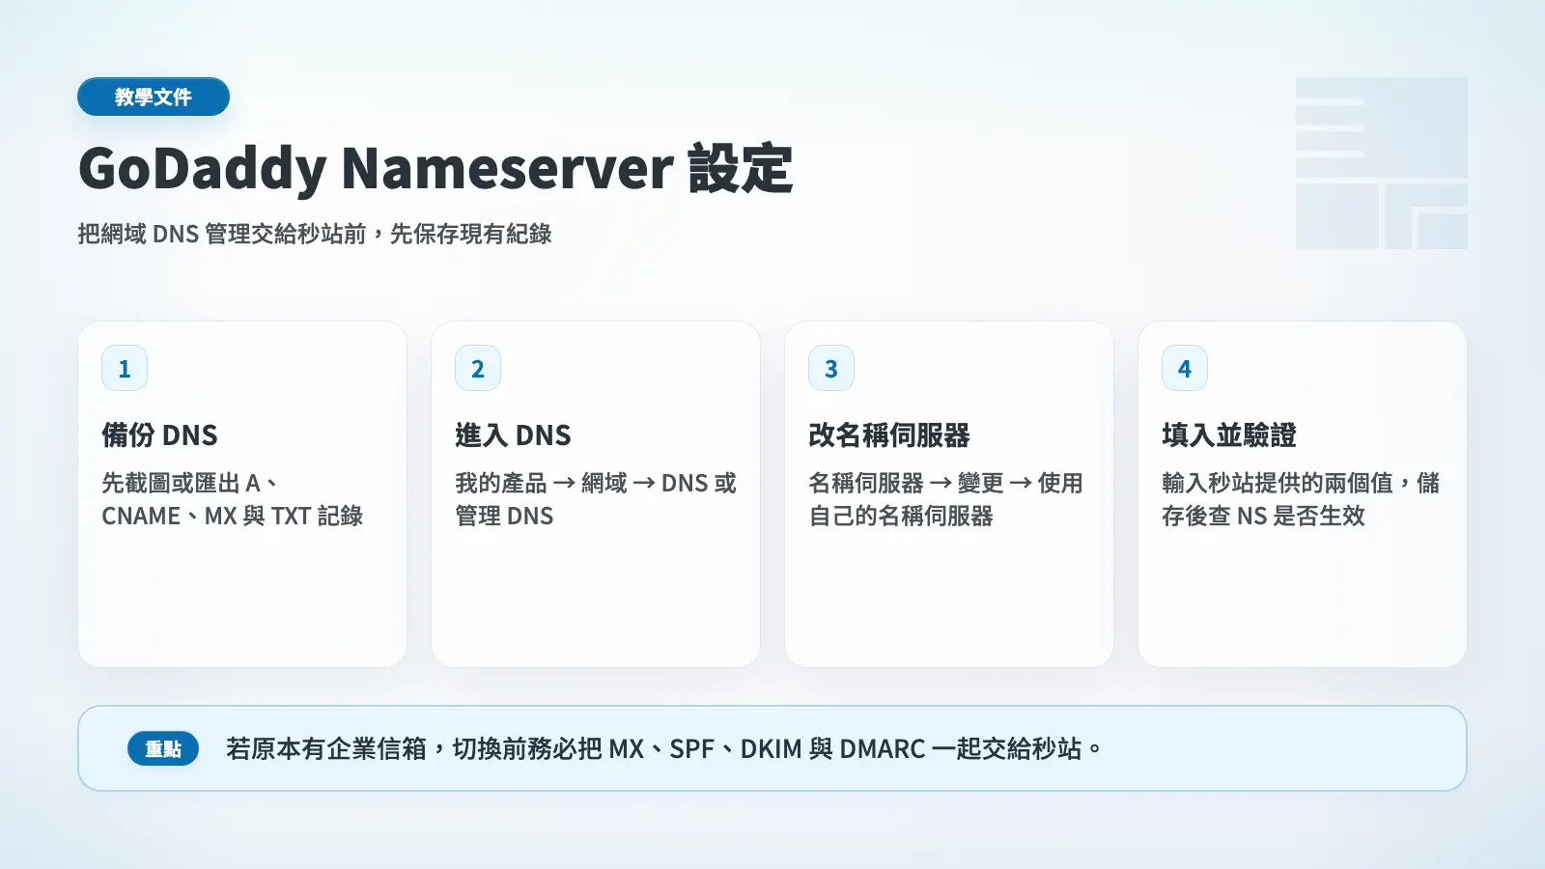Click the subtitle 把網域 DNS 管理交給秒站前，先保存現有紀錄
Screen dimensions: 1545x869
tap(315, 234)
